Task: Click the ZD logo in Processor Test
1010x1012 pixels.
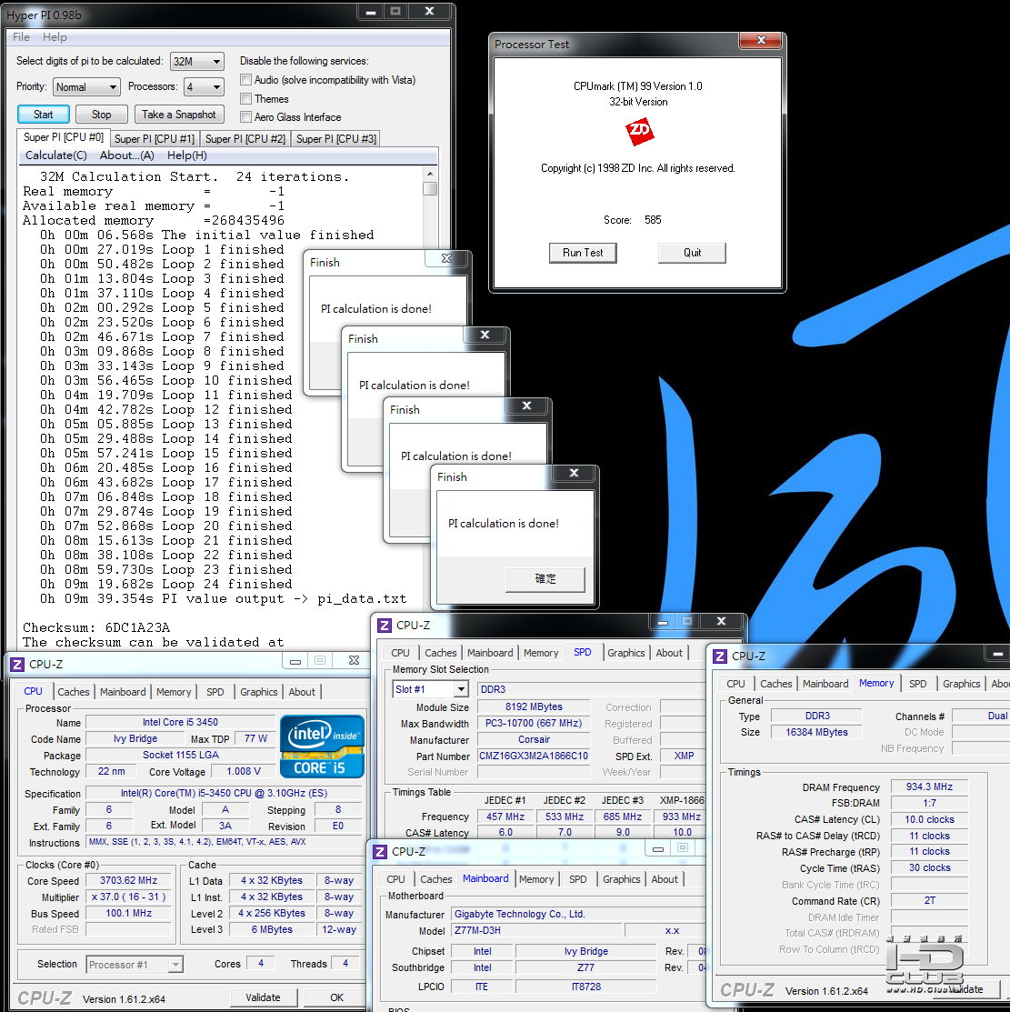Action: [640, 132]
